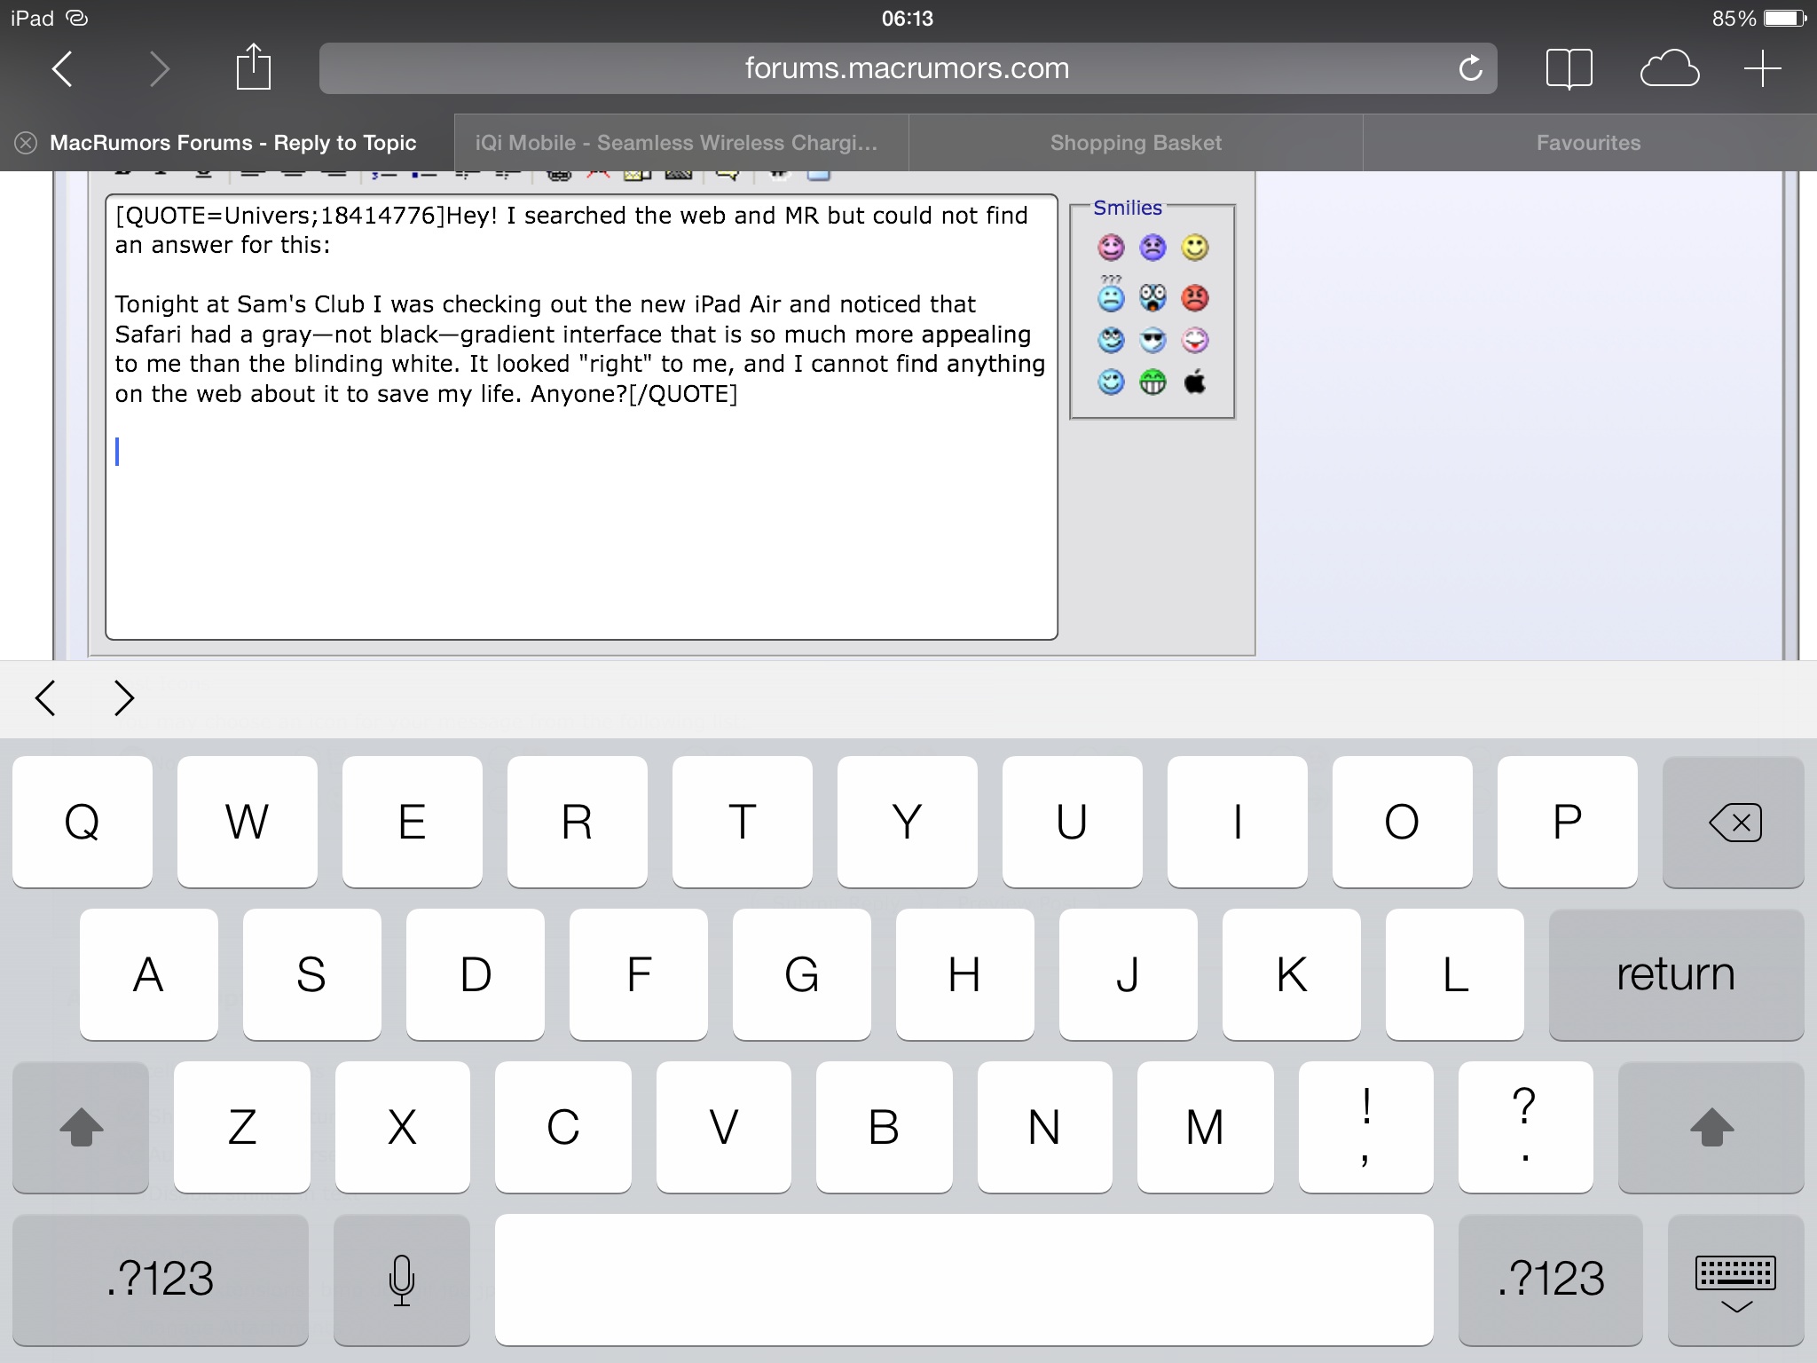The height and width of the screenshot is (1363, 1817).
Task: Tap the forums.macrumors.com address bar
Action: 908,68
